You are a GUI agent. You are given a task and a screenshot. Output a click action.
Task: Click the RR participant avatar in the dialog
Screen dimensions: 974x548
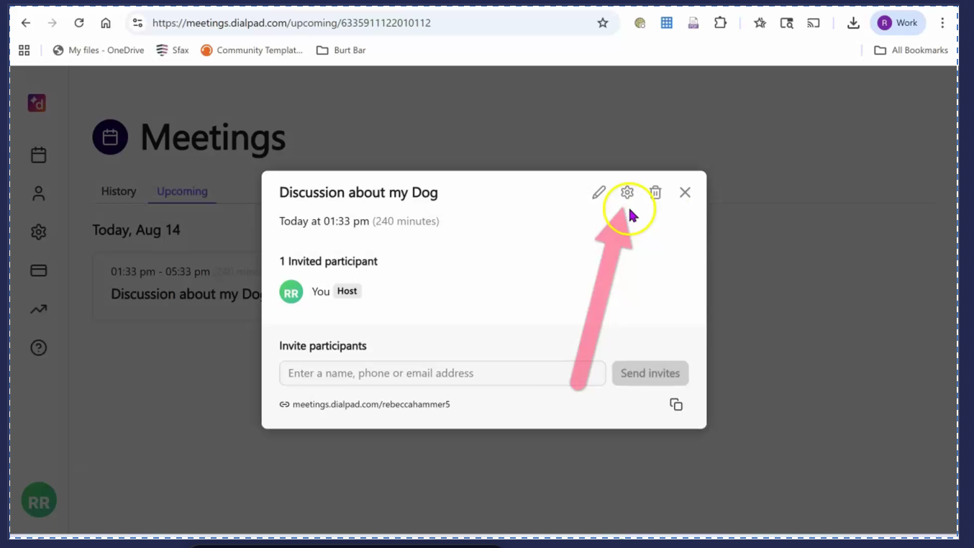point(291,292)
